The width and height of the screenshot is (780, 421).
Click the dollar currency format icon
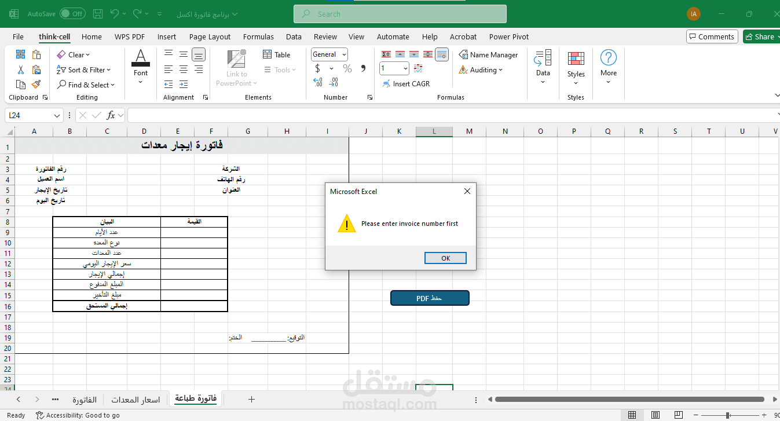point(317,68)
